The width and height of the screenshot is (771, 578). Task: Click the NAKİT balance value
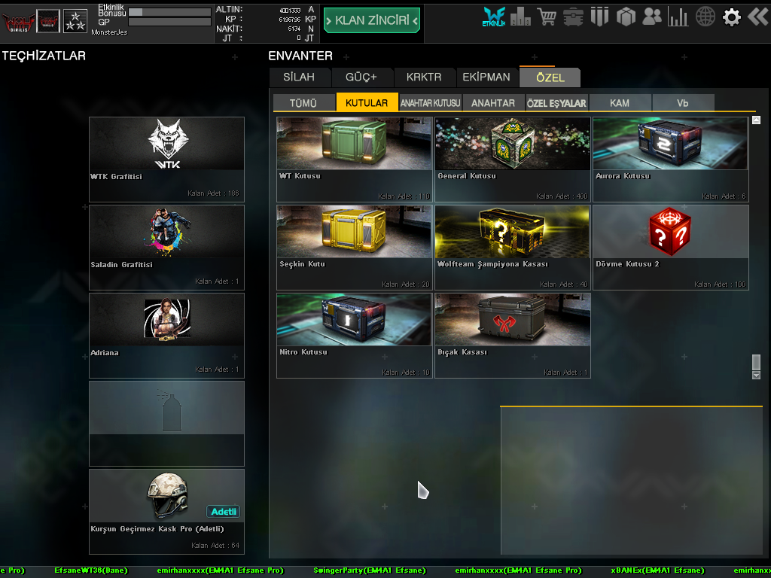(294, 29)
